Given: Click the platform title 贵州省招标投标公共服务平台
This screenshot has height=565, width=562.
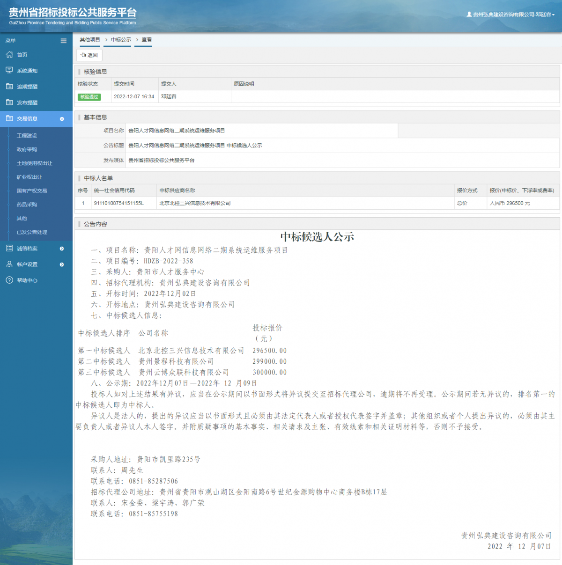Looking at the screenshot, I should [x=73, y=13].
